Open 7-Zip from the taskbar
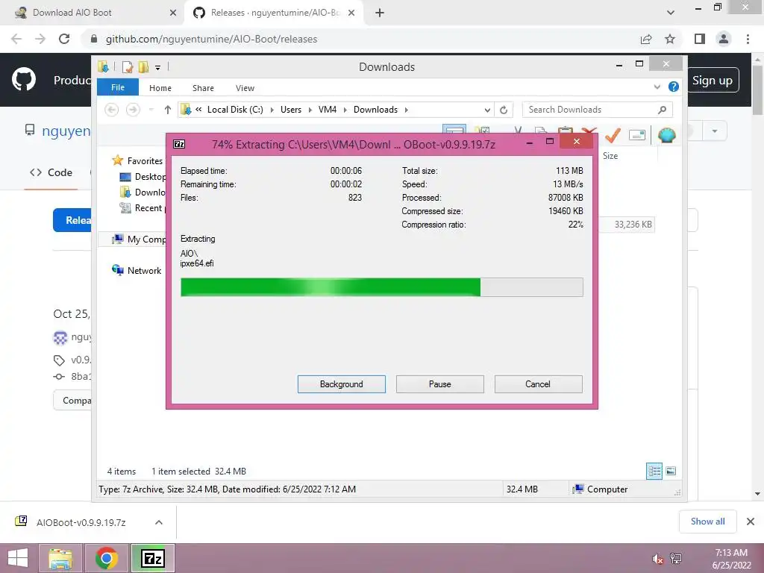Image resolution: width=764 pixels, height=573 pixels. coord(152,558)
